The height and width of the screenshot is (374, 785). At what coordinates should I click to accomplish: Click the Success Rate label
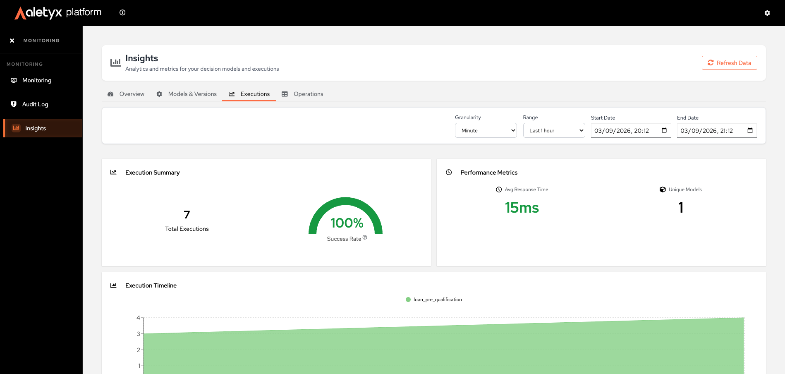[344, 239]
